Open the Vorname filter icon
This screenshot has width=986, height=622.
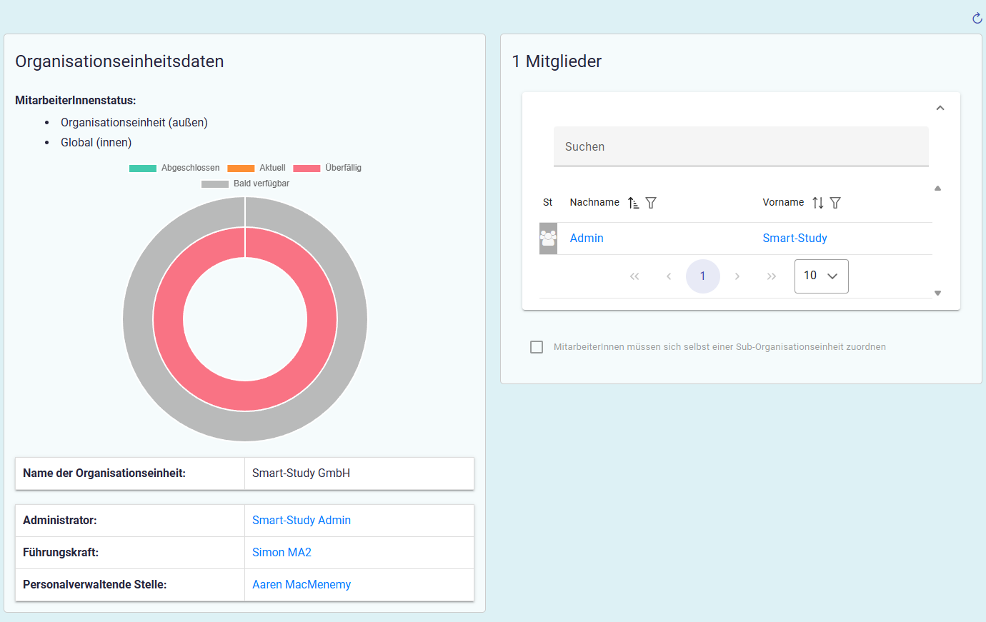pos(835,203)
